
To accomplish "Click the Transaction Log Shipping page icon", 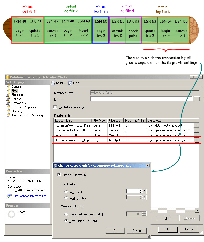I will click(x=8, y=115).
